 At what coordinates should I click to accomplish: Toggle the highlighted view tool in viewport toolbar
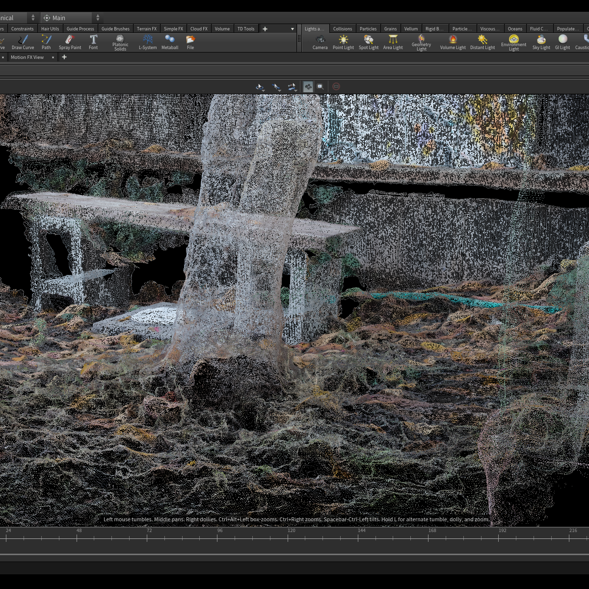coord(308,86)
